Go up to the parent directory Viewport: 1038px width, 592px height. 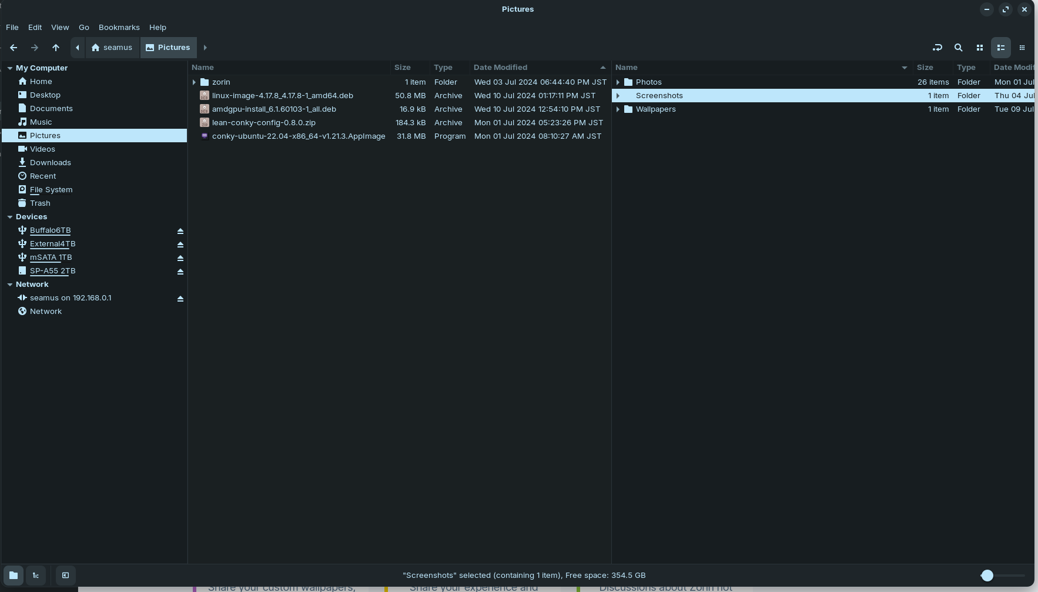(56, 48)
